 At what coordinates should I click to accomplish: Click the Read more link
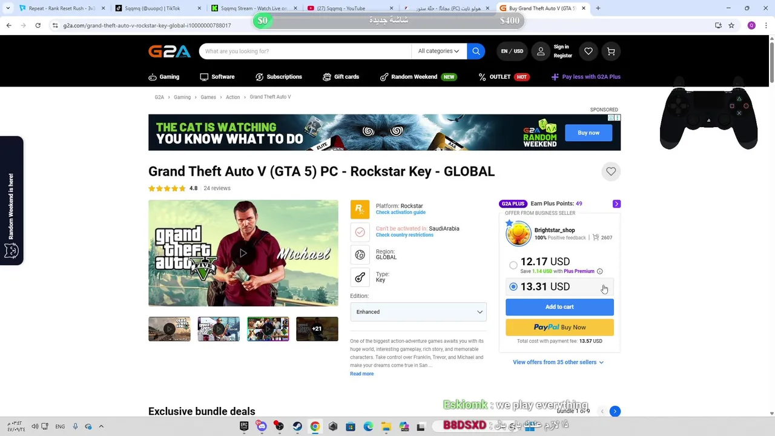pos(362,374)
